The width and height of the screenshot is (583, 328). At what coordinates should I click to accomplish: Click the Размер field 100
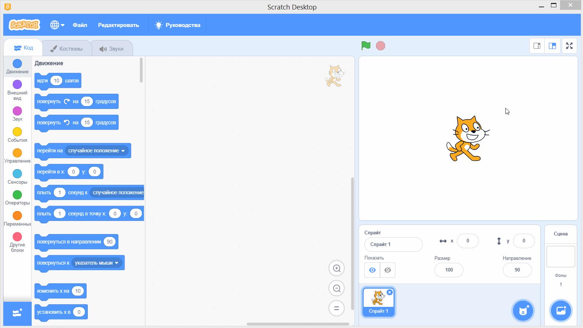[x=449, y=270]
